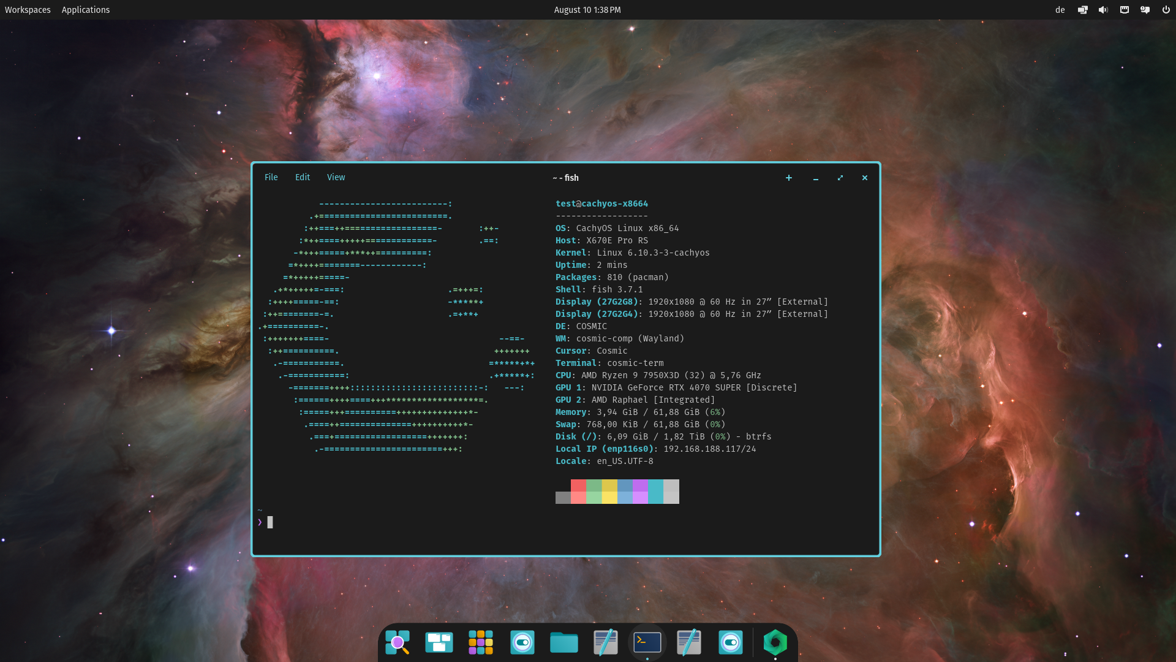1176x662 pixels.
Task: Open the 'de' keyboard layout selector
Action: tap(1060, 10)
